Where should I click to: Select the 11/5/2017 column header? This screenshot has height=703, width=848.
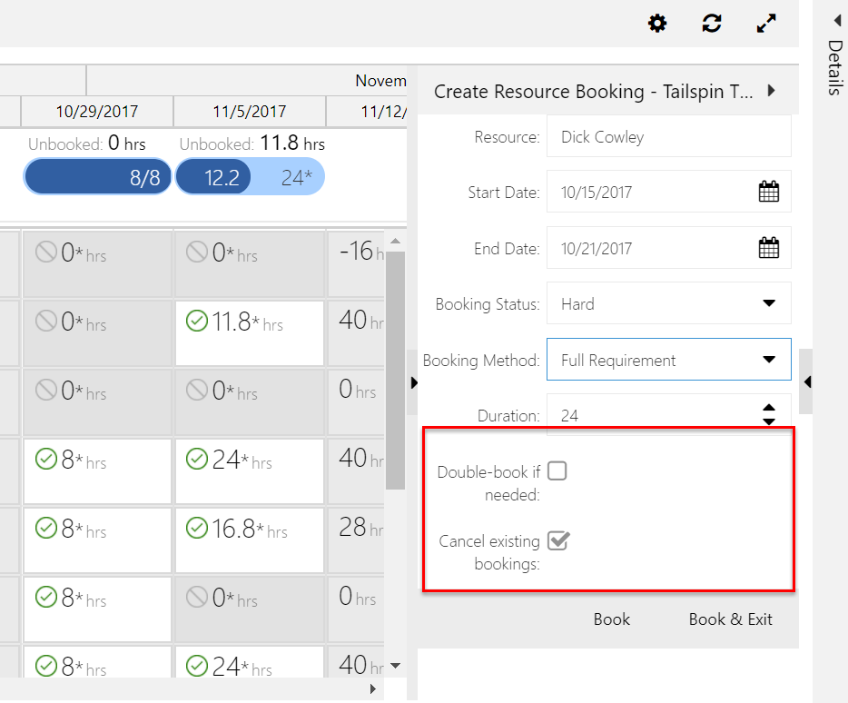(x=250, y=112)
